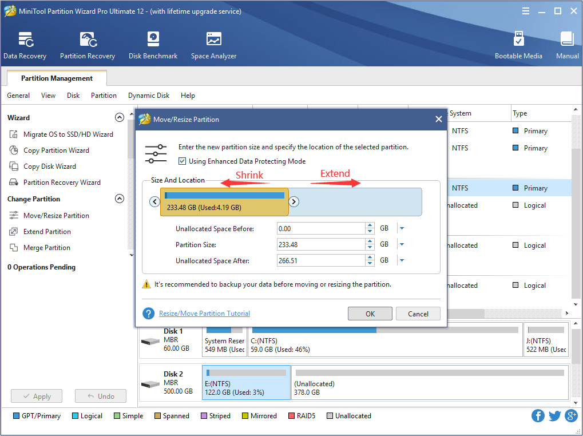
Task: Open the Data Recovery tool
Action: [x=25, y=45]
